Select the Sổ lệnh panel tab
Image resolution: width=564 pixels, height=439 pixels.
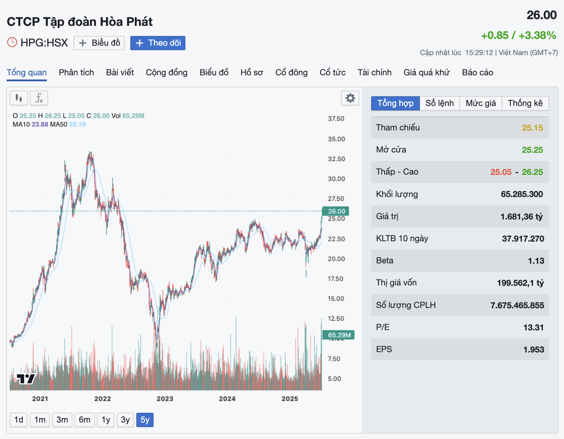tap(440, 103)
